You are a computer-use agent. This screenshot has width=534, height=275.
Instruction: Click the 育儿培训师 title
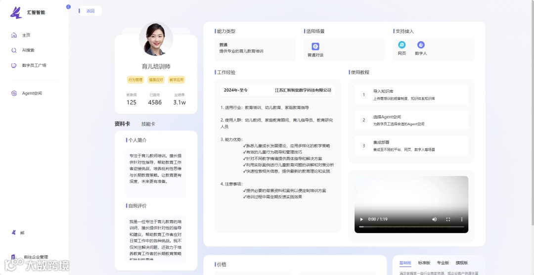pos(156,66)
